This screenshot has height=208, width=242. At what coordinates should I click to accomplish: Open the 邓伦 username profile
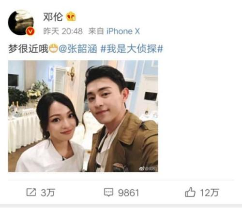(x=53, y=16)
